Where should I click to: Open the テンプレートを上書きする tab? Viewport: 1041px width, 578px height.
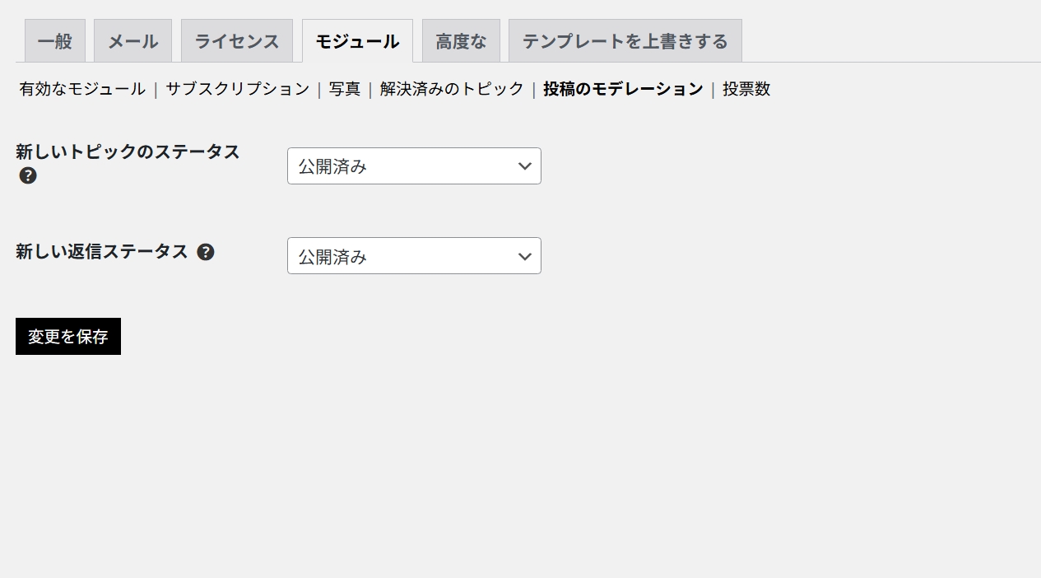[x=625, y=41]
